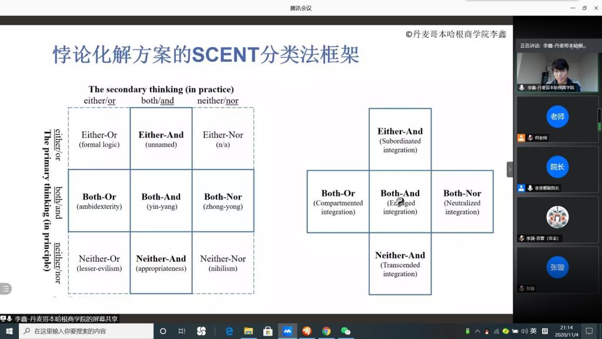The height and width of the screenshot is (339, 602).
Task: Collapse the participant video sidebar arrow
Action: 510,169
